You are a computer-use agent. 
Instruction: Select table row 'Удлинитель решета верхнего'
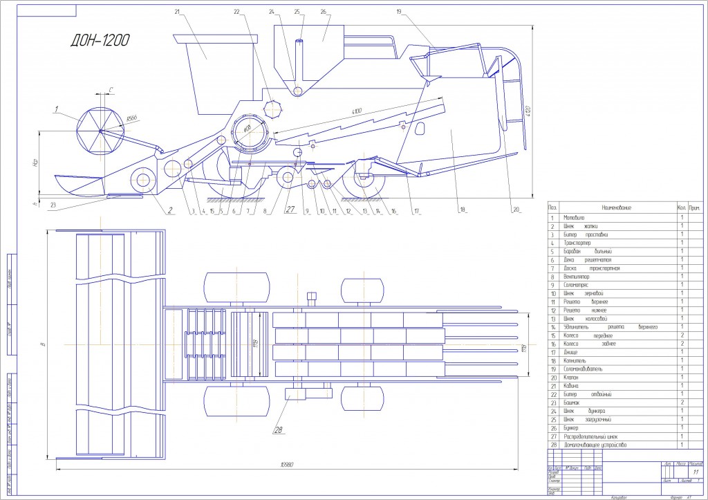(x=625, y=327)
